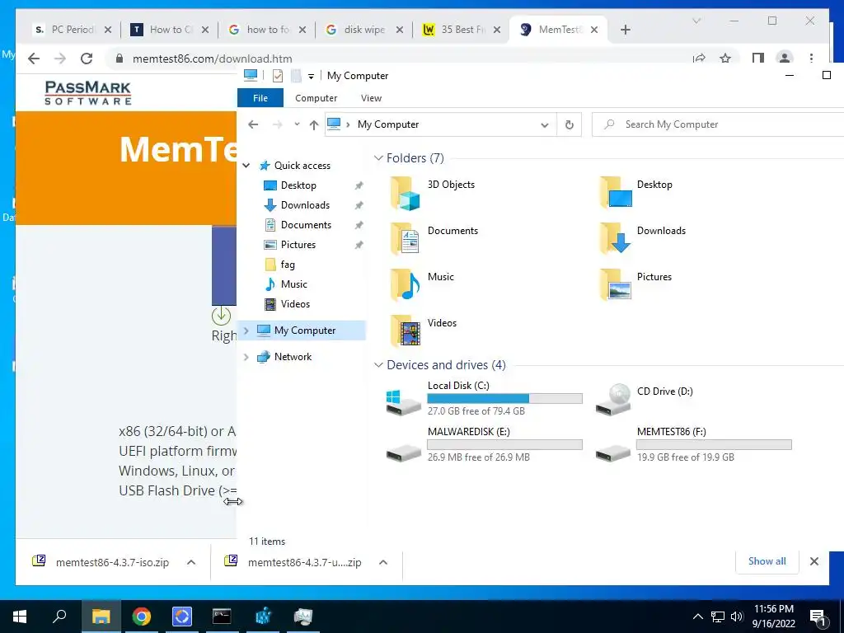Click the taskbar clock and date

[x=773, y=617]
